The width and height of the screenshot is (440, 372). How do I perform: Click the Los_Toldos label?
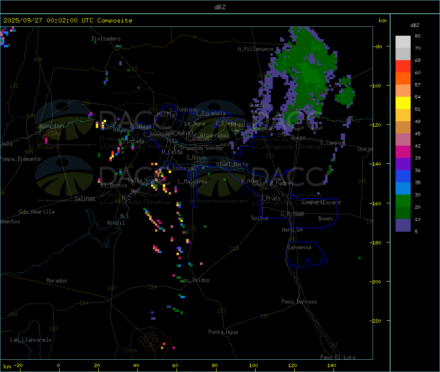pos(195,280)
